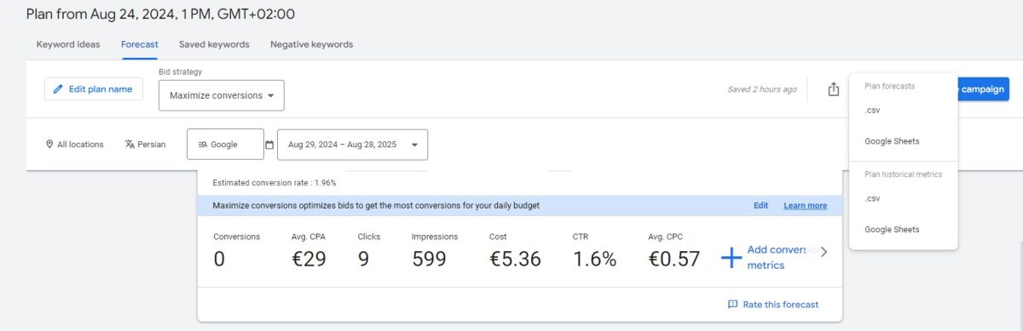Click the Saved 2 hours ago text
The image size is (1023, 331).
point(762,89)
